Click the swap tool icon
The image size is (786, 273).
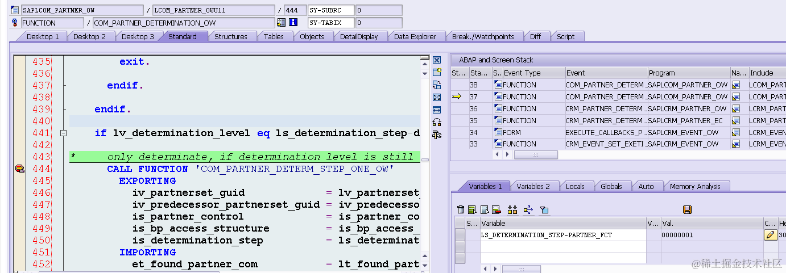click(x=437, y=85)
